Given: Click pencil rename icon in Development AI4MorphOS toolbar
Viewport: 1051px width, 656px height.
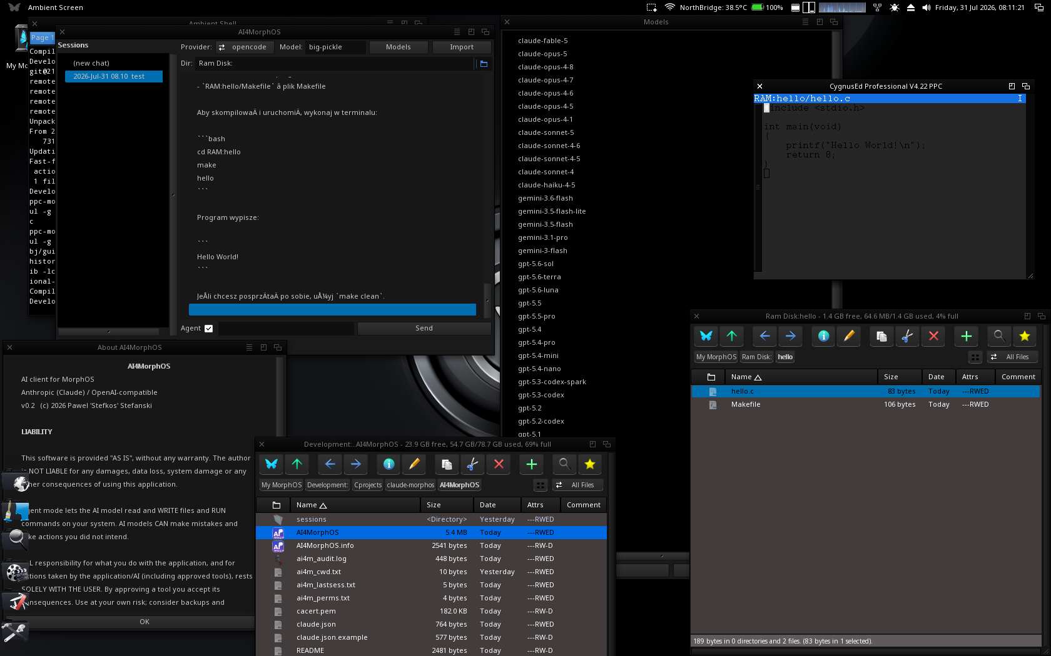Looking at the screenshot, I should tap(414, 464).
